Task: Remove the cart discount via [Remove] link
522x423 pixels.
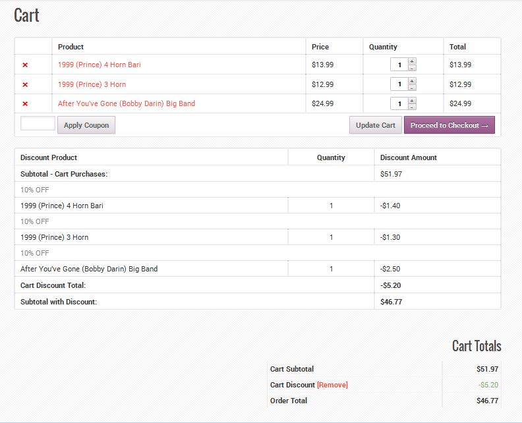Action: coord(332,385)
